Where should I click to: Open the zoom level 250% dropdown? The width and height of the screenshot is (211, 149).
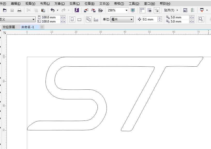point(126,10)
